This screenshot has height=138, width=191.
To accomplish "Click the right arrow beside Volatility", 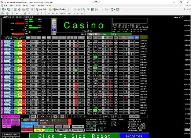I will click(x=22, y=120).
